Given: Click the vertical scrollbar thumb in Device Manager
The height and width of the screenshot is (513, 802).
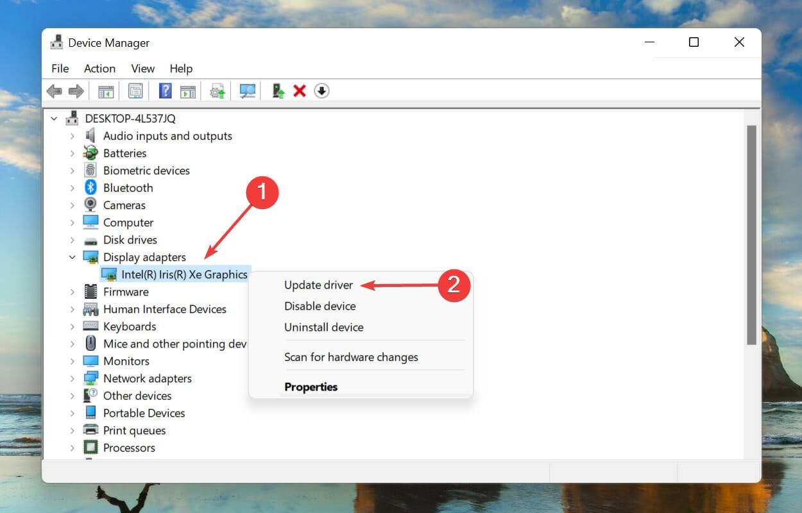Looking at the screenshot, I should coord(752,235).
